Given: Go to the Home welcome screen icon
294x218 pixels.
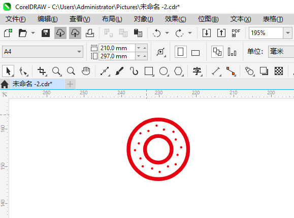Looking at the screenshot, I should [5, 84].
